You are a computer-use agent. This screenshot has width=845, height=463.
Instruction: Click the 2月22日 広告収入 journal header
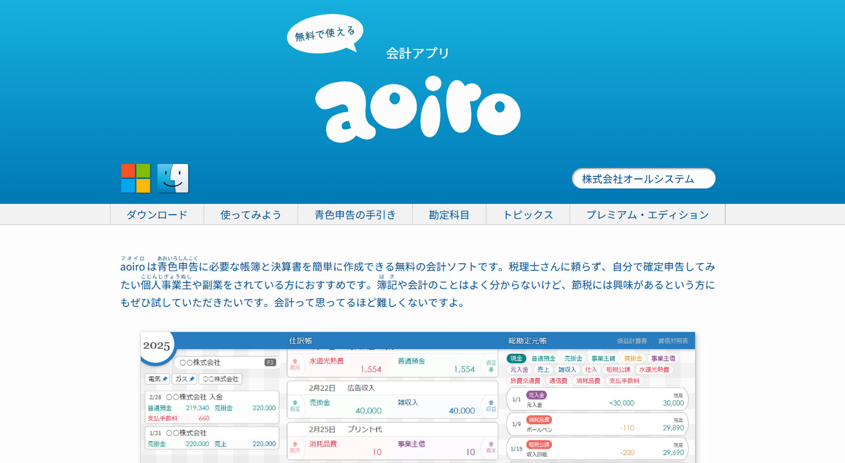pyautogui.click(x=392, y=388)
